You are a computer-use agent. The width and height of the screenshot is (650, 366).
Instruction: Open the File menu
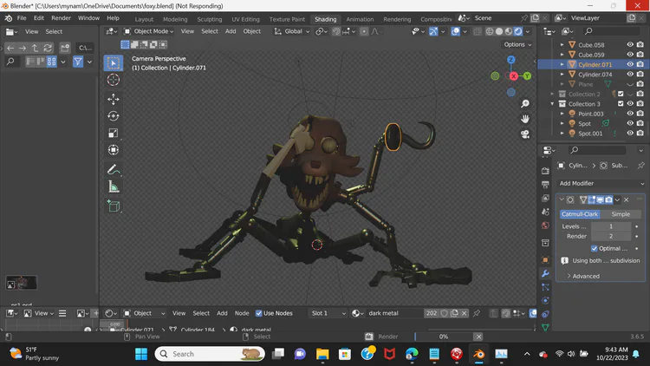[22, 18]
